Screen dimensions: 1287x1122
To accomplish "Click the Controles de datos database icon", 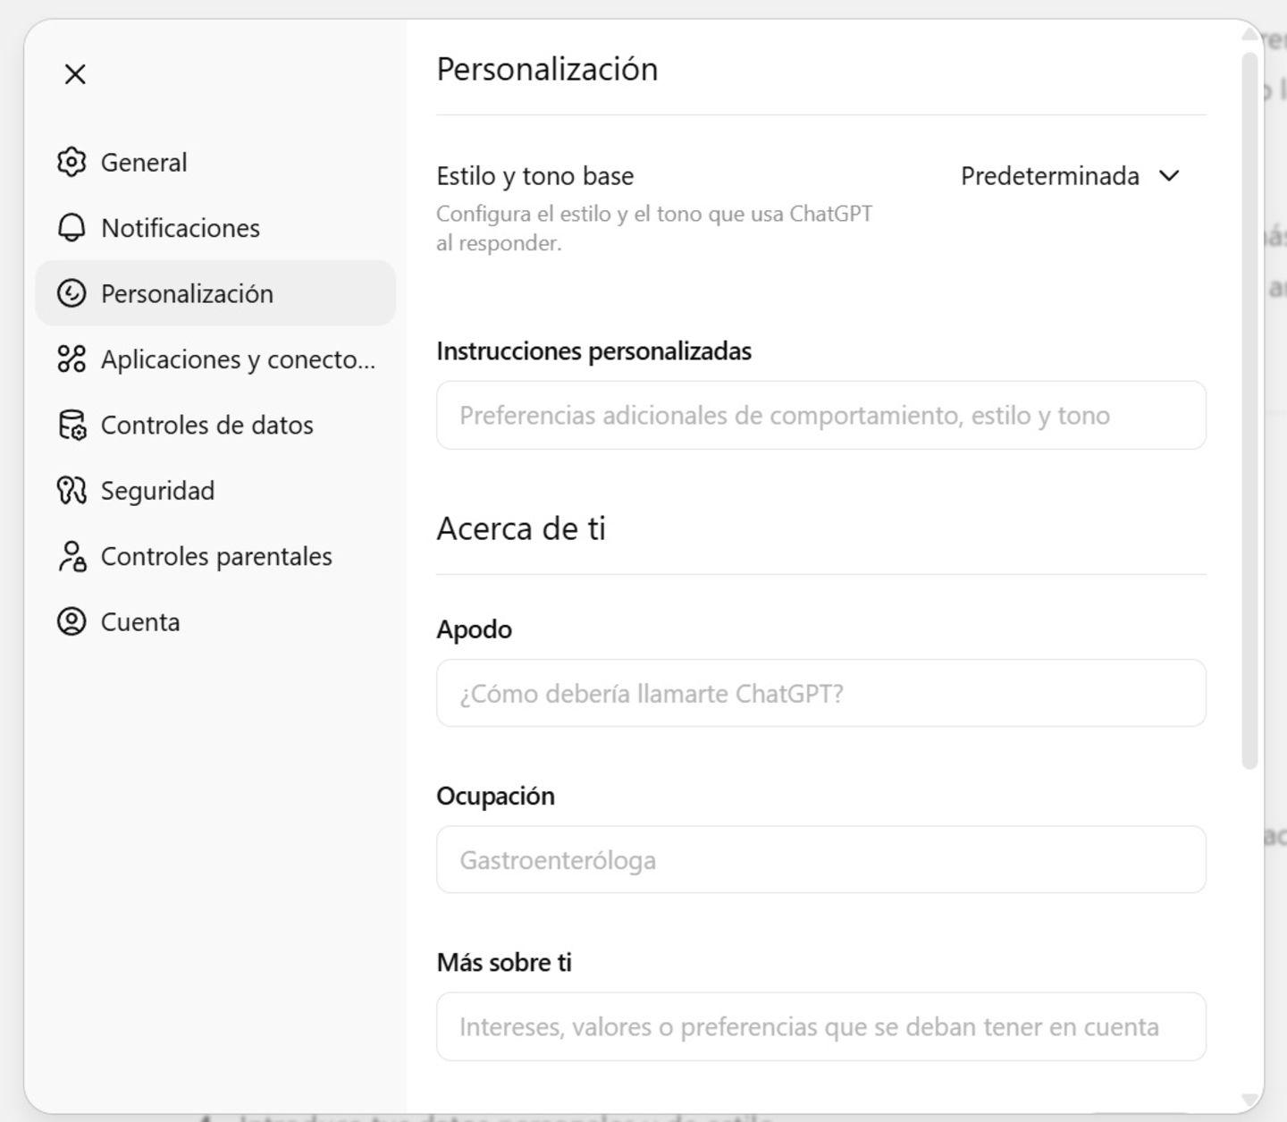I will 71,426.
